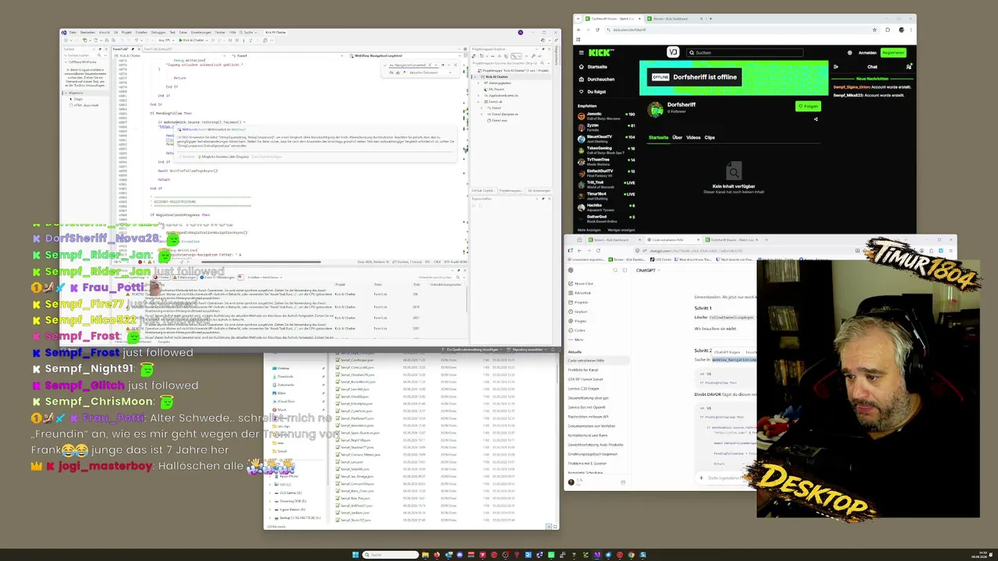
Task: Click Dorfsheriff's channel avatar
Action: [655, 110]
